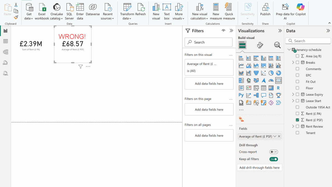Expand the Lease Start field
Viewport: 332px width, 187px height.
(x=293, y=101)
